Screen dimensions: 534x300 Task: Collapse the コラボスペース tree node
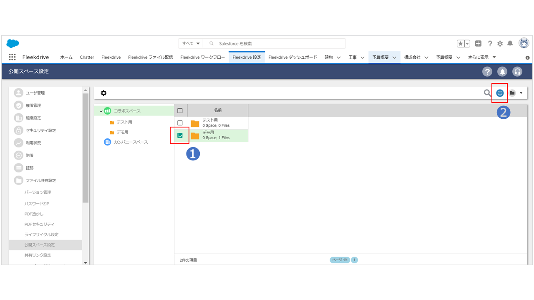pos(101,111)
